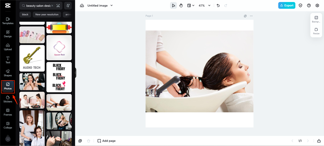
Task: Select 'New year resolution' suggestion chip
Action: pos(47,14)
